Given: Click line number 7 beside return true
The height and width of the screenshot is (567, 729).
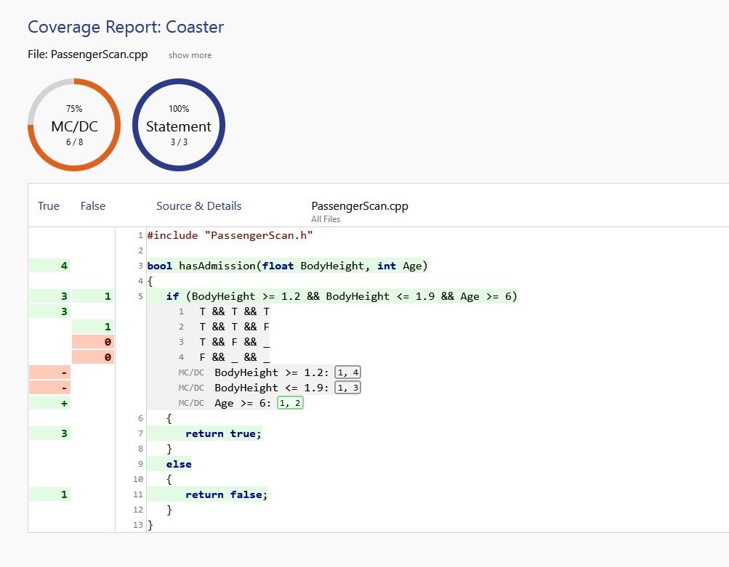Looking at the screenshot, I should coord(139,433).
